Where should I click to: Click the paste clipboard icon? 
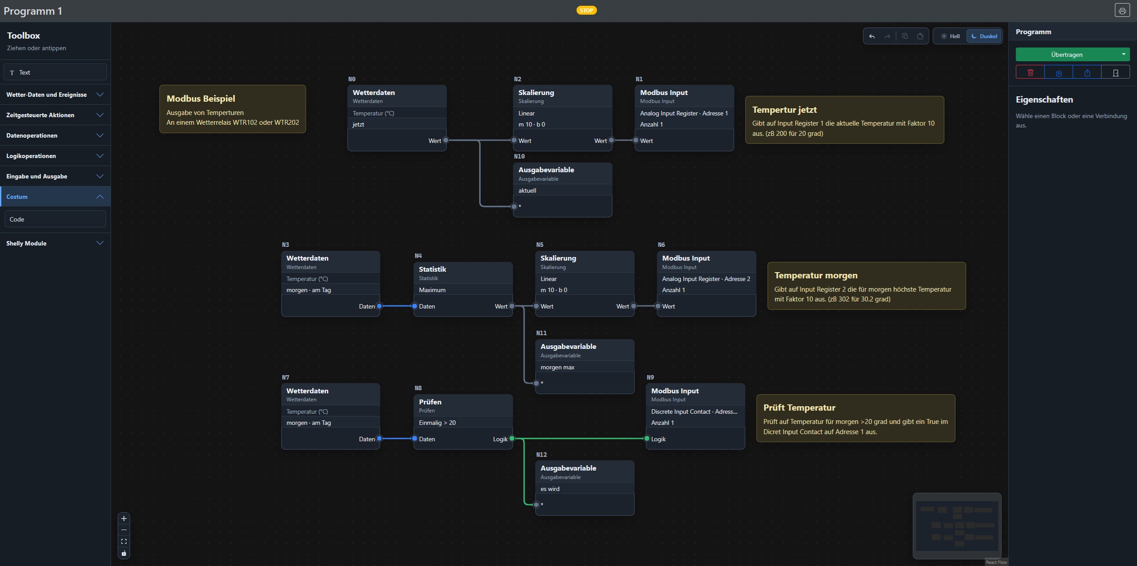pos(920,36)
